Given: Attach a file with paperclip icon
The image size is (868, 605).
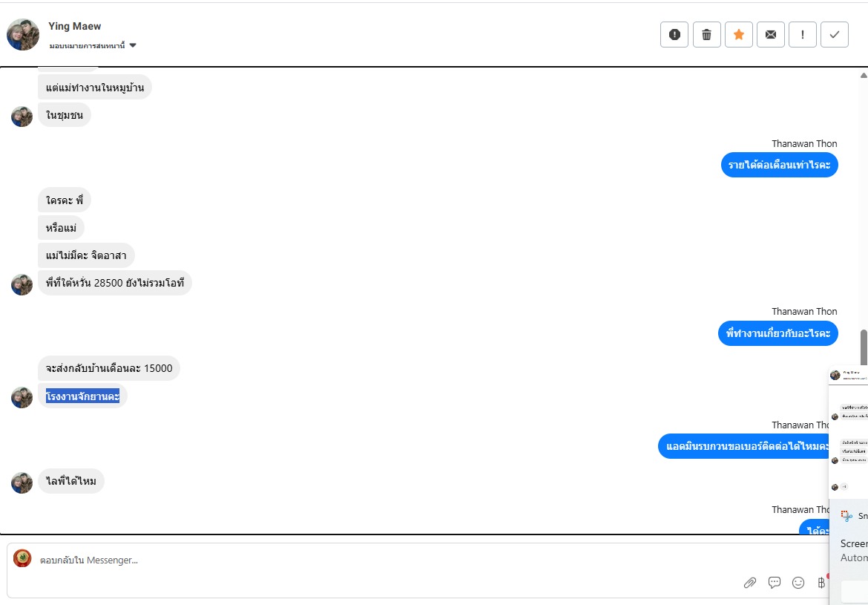Looking at the screenshot, I should [x=750, y=583].
